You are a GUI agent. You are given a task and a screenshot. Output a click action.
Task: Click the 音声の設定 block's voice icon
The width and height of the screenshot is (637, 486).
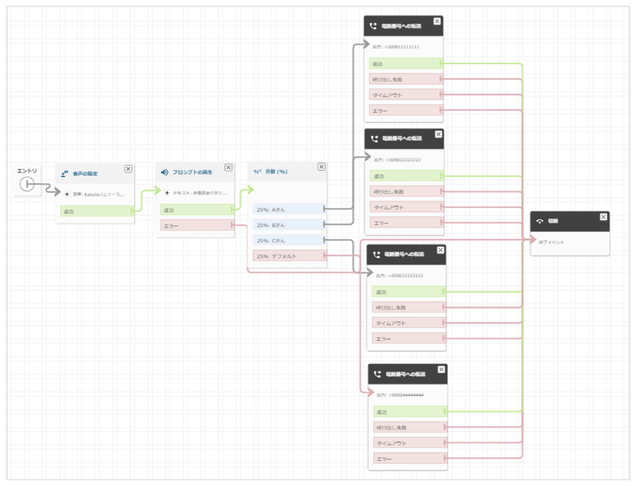click(64, 174)
